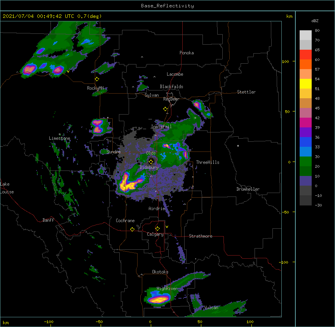
Task: Click the yellow v marker in northwest storm area
Action: click(68, 71)
